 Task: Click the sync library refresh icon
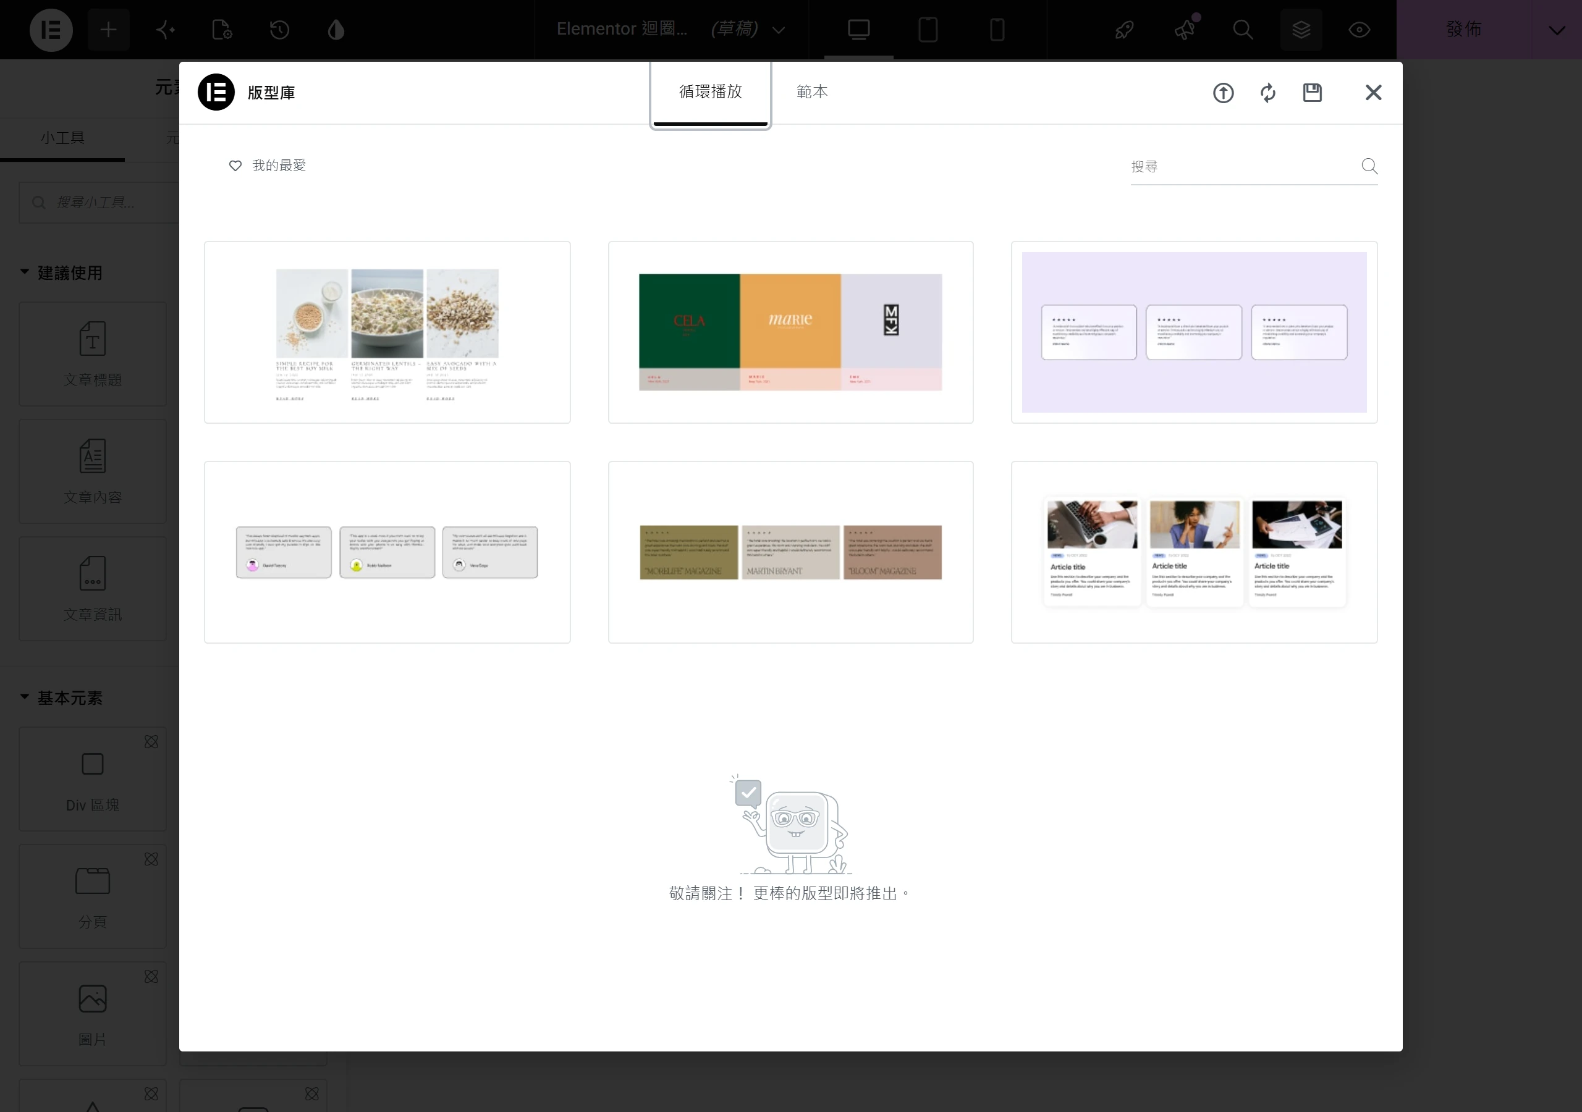click(1268, 92)
